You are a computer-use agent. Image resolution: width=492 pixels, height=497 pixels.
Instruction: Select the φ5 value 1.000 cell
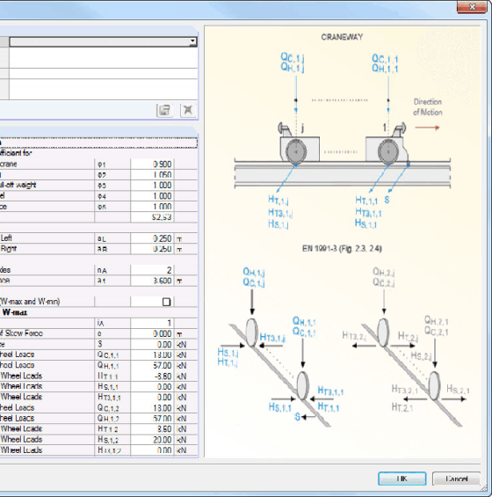(x=152, y=207)
